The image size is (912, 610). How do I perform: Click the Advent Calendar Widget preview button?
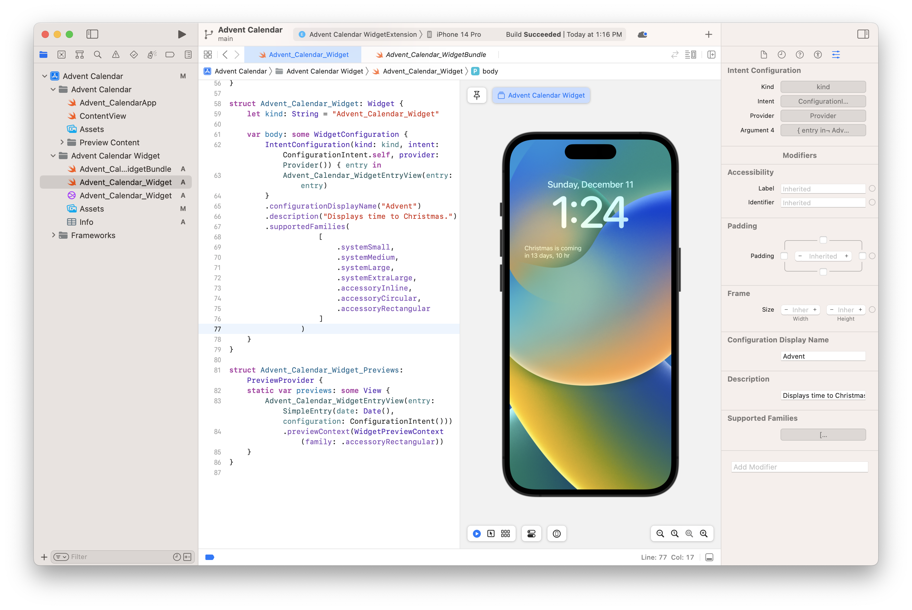(541, 95)
